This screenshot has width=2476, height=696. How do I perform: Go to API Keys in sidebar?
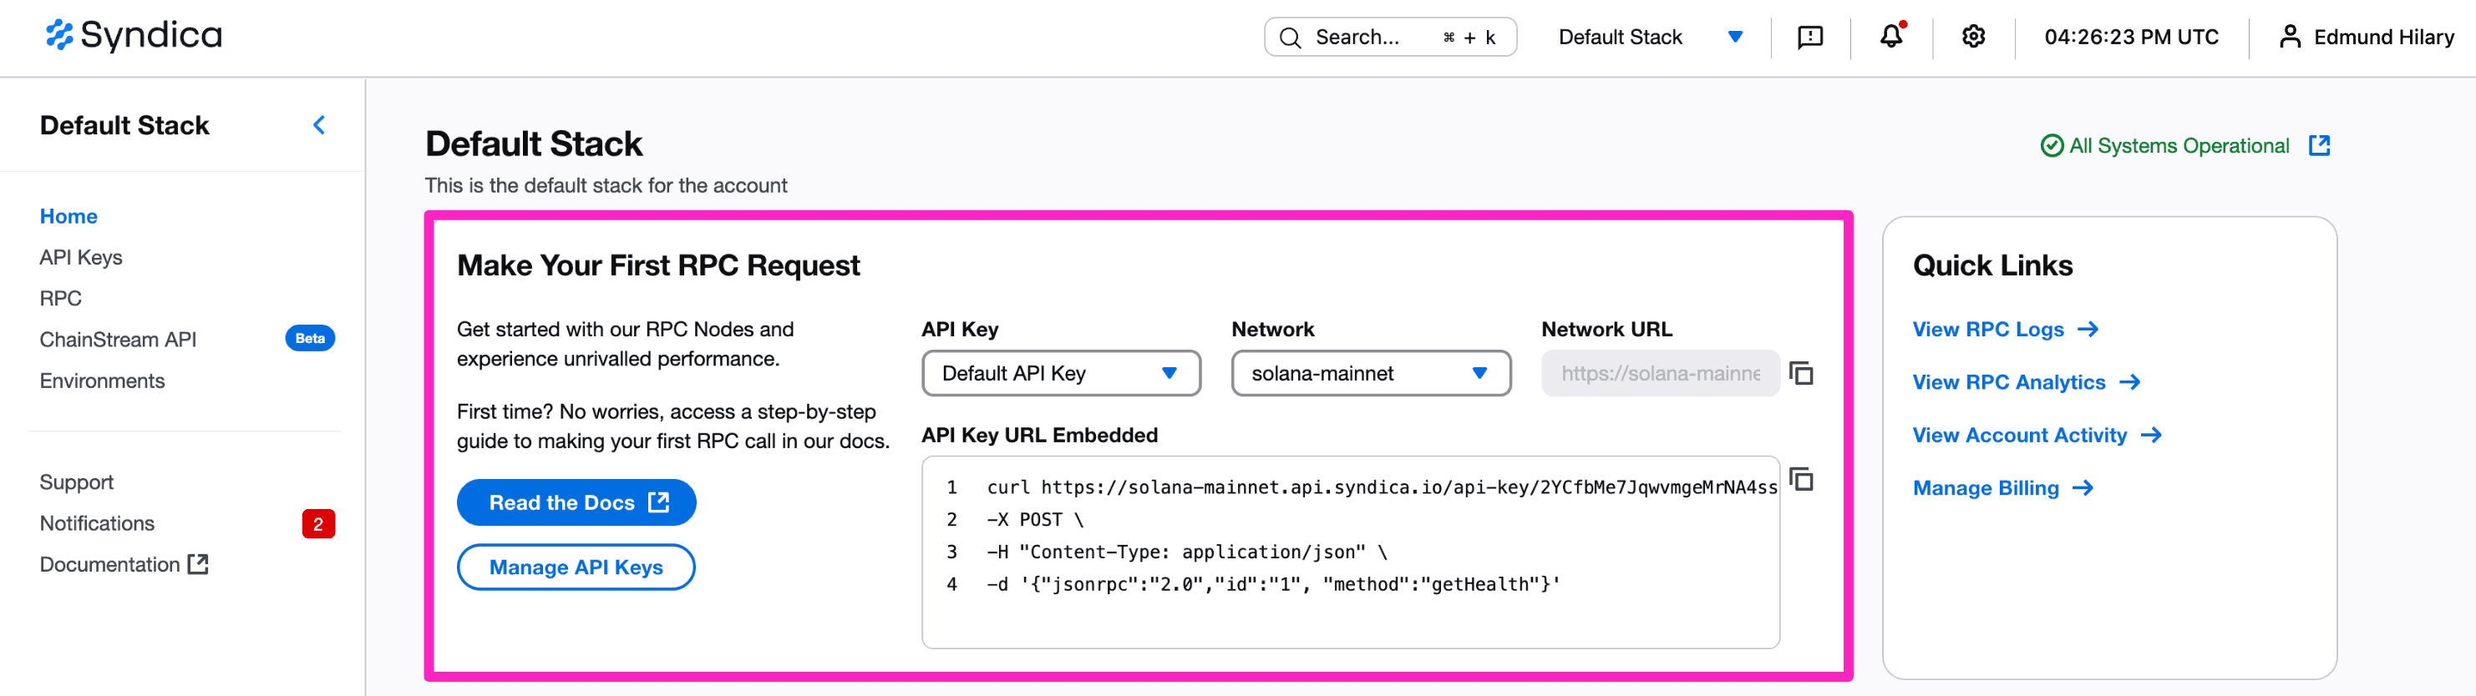tap(81, 257)
